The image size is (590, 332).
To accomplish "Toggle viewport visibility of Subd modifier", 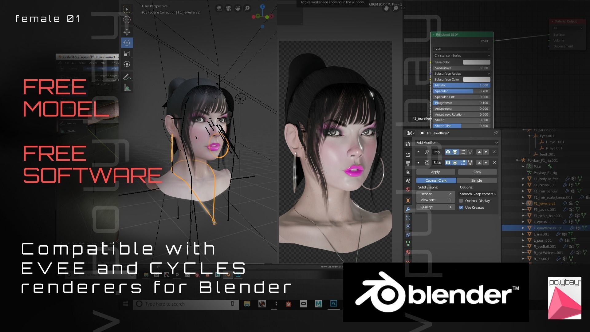I will [x=455, y=163].
